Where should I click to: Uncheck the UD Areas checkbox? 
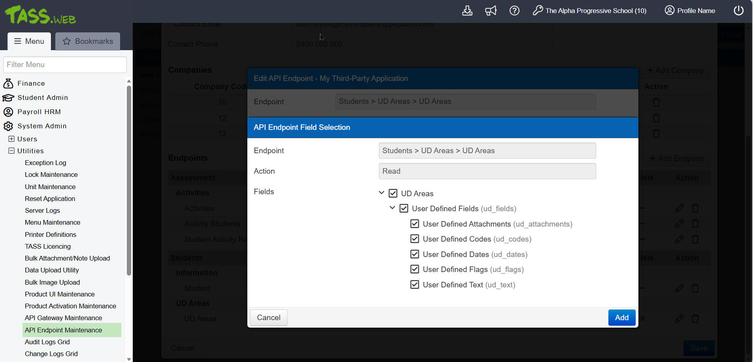(393, 193)
